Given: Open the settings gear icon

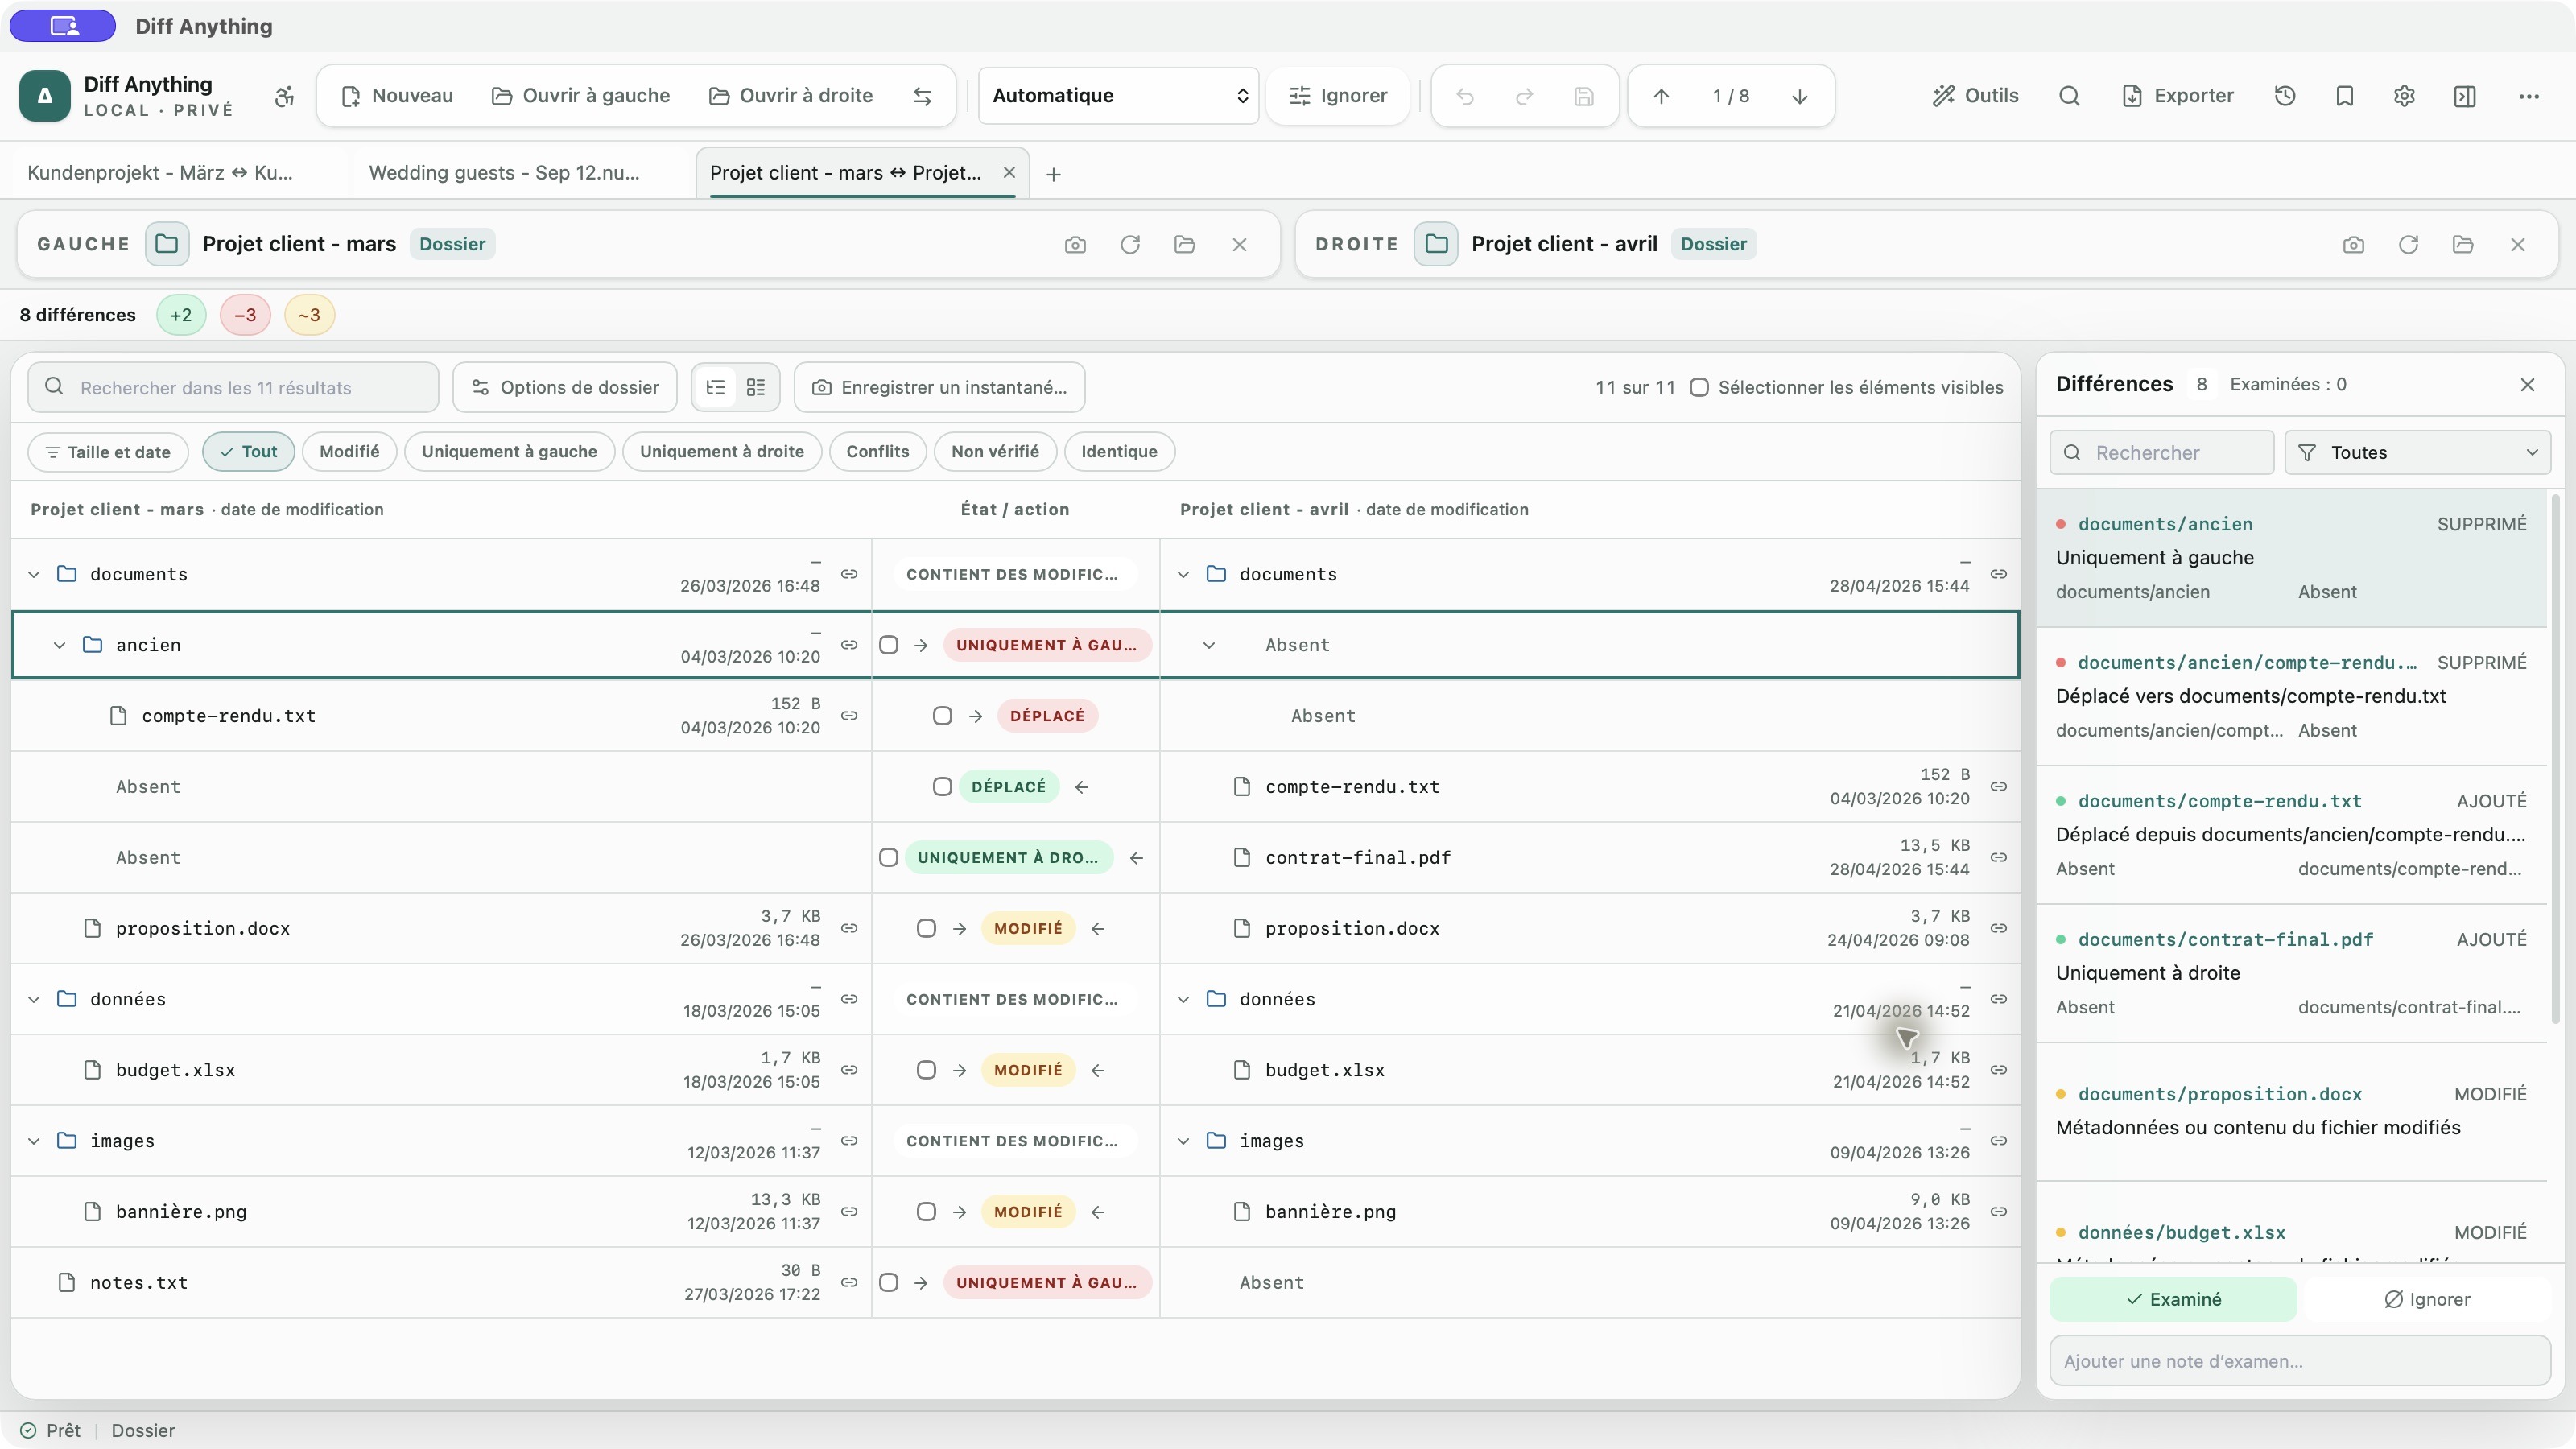Looking at the screenshot, I should (x=2405, y=96).
